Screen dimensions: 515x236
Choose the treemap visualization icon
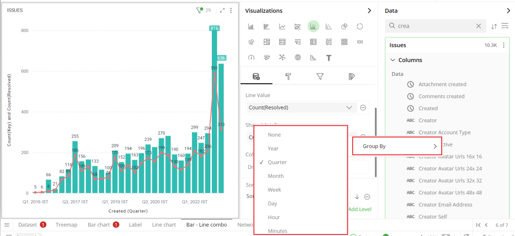click(x=266, y=42)
